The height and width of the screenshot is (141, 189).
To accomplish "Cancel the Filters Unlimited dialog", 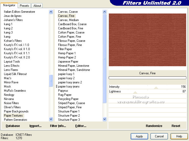I will (x=159, y=136).
